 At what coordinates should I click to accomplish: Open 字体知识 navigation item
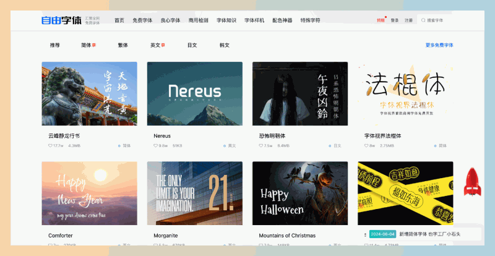[x=226, y=20]
